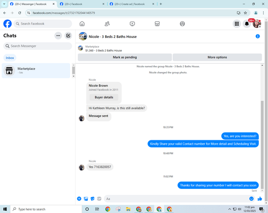The image size is (268, 213).
Task: Click the Facebook logo
Action: pos(8,23)
